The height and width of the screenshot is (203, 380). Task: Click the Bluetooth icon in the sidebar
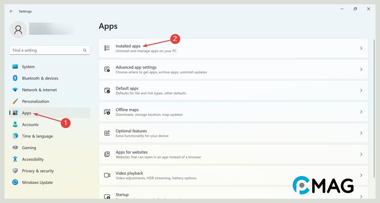pyautogui.click(x=15, y=78)
